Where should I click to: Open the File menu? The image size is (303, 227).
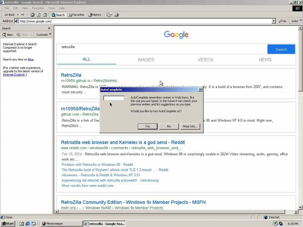tap(7, 8)
